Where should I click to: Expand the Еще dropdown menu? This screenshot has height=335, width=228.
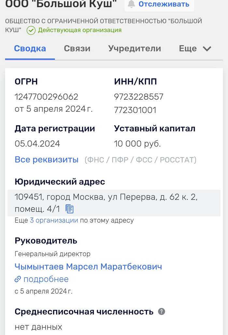195,49
